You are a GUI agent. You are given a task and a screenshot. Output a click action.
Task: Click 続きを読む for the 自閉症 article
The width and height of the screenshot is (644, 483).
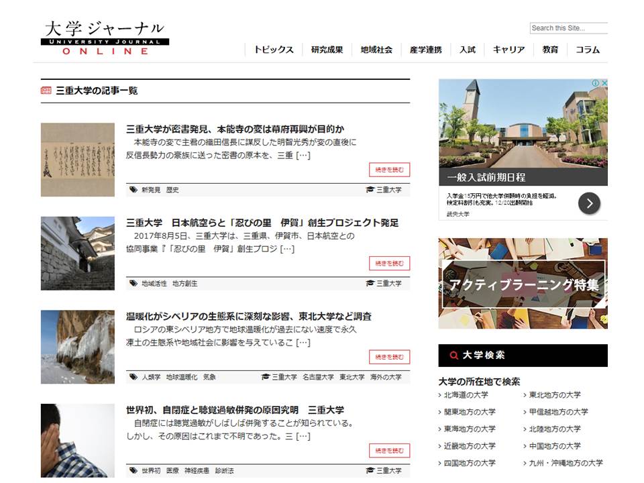click(x=389, y=451)
